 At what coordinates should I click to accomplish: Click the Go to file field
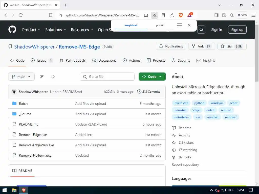(107, 77)
